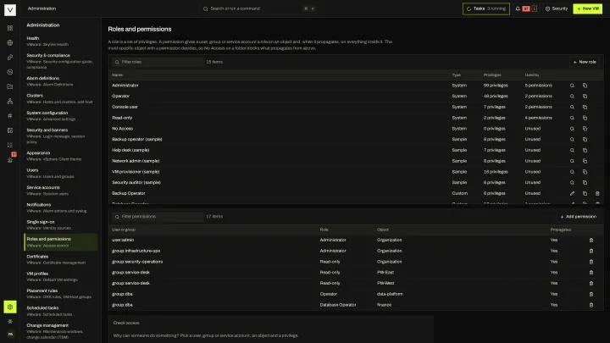
Task: Remove the group:dba finance permission via trash icon
Action: click(591, 305)
